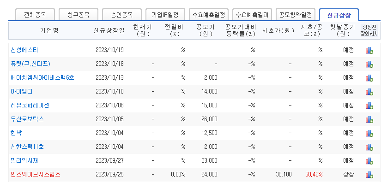Click the 신규상장일 column header
The height and width of the screenshot is (182, 381).
click(109, 30)
